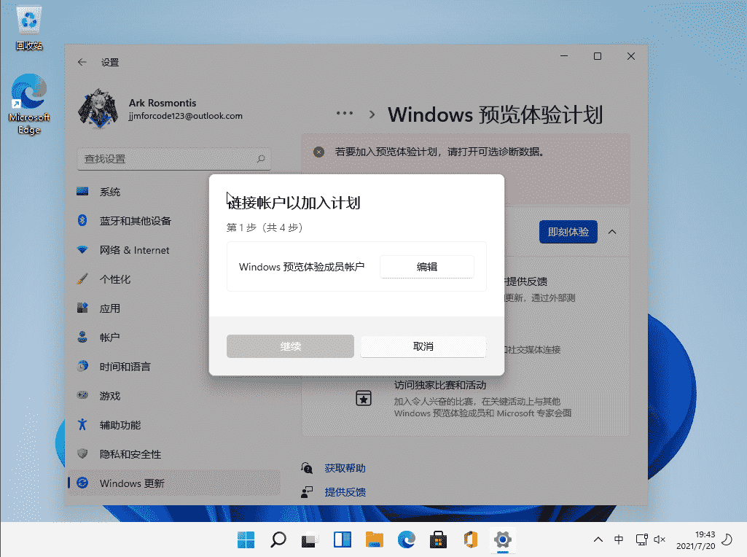This screenshot has width=747, height=557.
Task: Open the Office taskbar icon
Action: pos(471,540)
